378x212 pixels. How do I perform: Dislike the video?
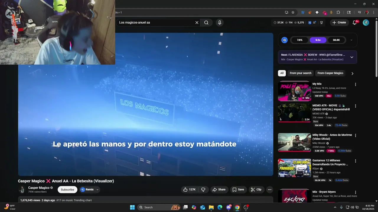tap(203, 190)
